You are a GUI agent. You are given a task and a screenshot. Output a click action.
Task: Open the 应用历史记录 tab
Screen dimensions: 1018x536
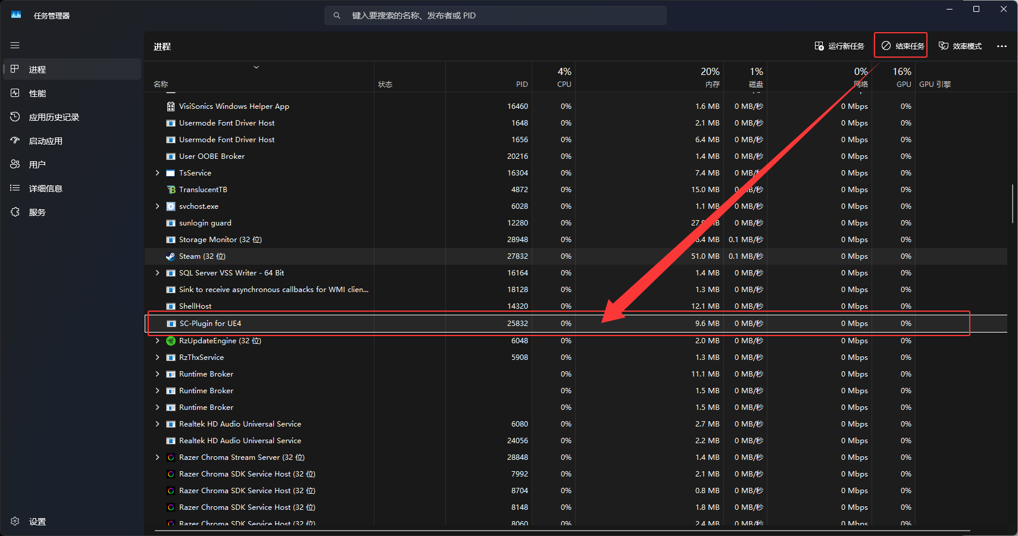click(72, 117)
